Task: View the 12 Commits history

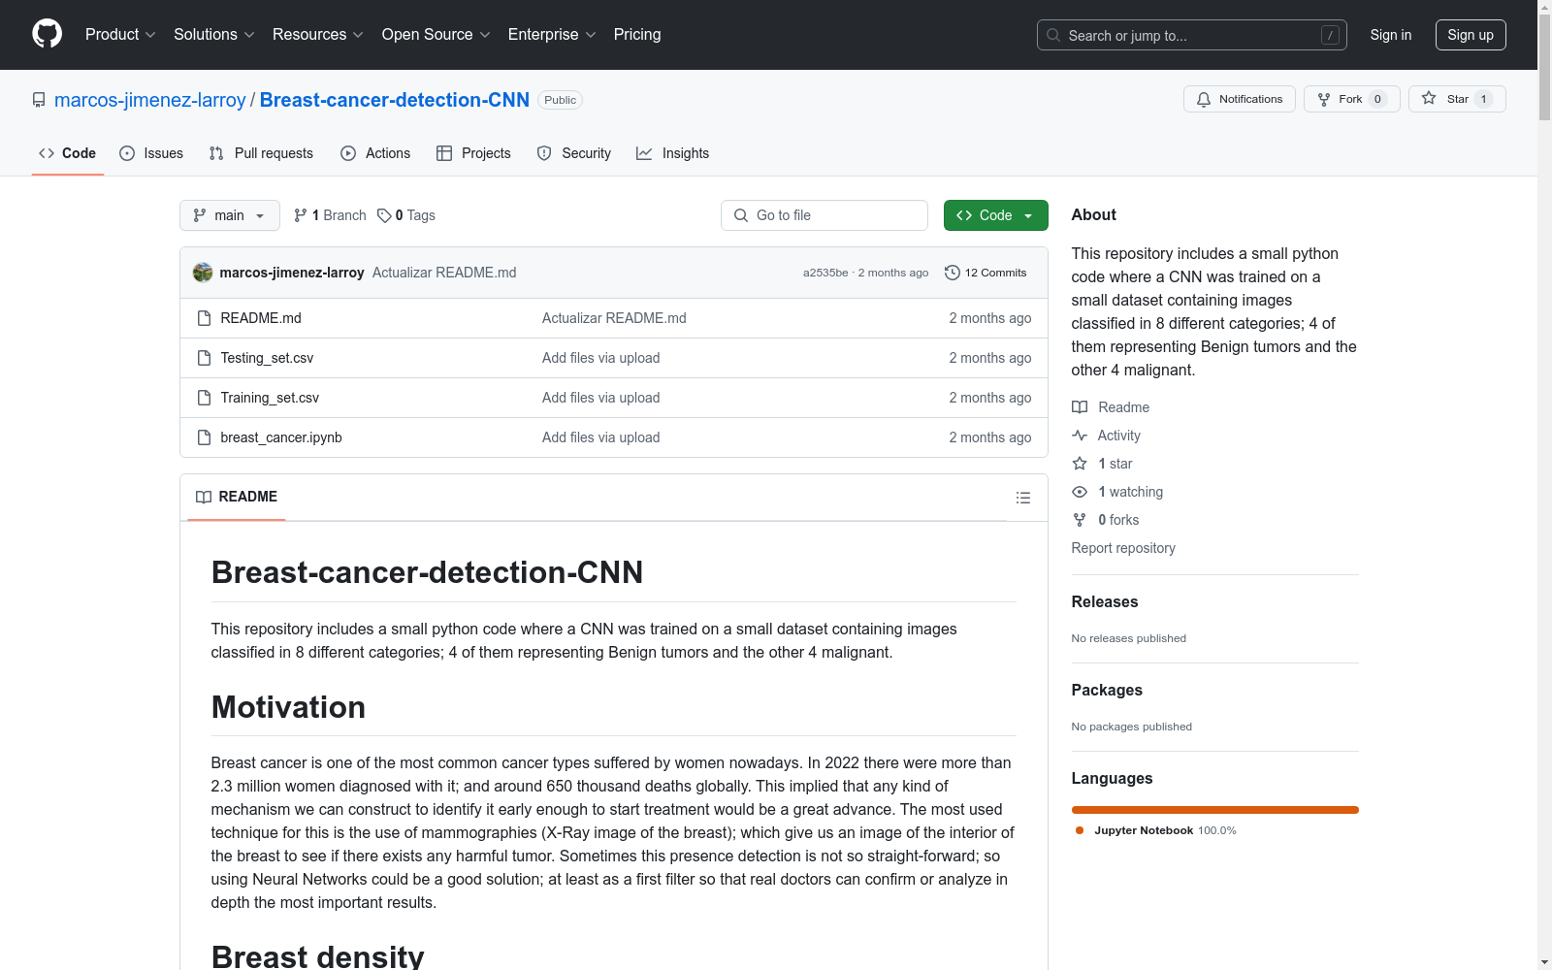Action: point(986,273)
